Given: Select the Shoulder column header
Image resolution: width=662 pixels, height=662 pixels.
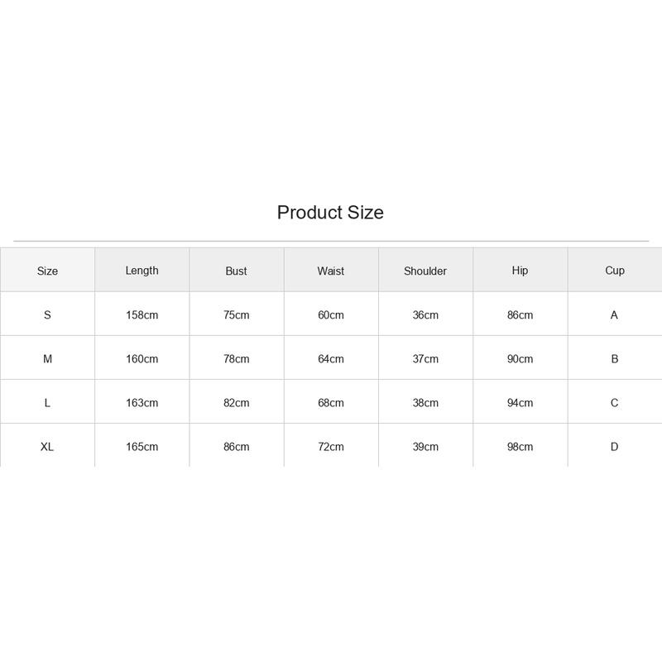Looking at the screenshot, I should (x=425, y=271).
